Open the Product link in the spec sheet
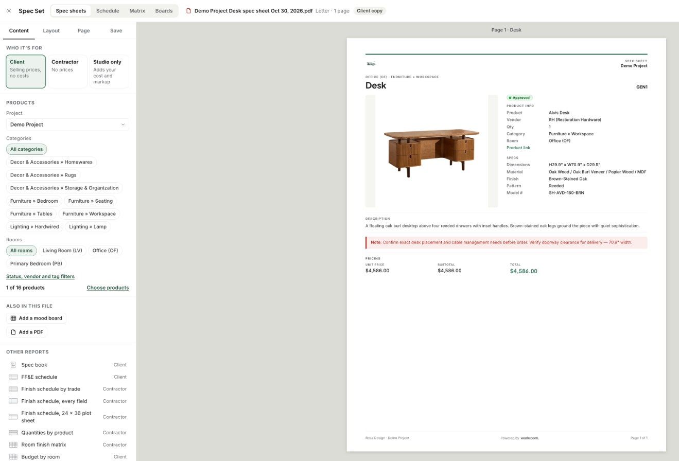Screen dimensions: 679x461 pos(518,148)
